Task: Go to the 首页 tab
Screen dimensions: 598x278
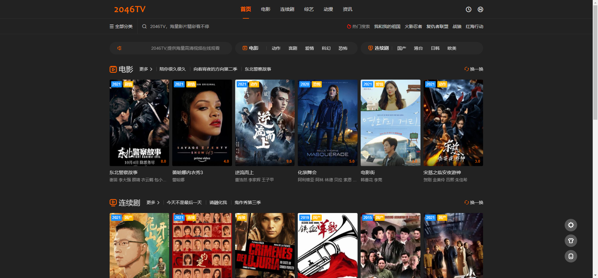Action: click(246, 9)
